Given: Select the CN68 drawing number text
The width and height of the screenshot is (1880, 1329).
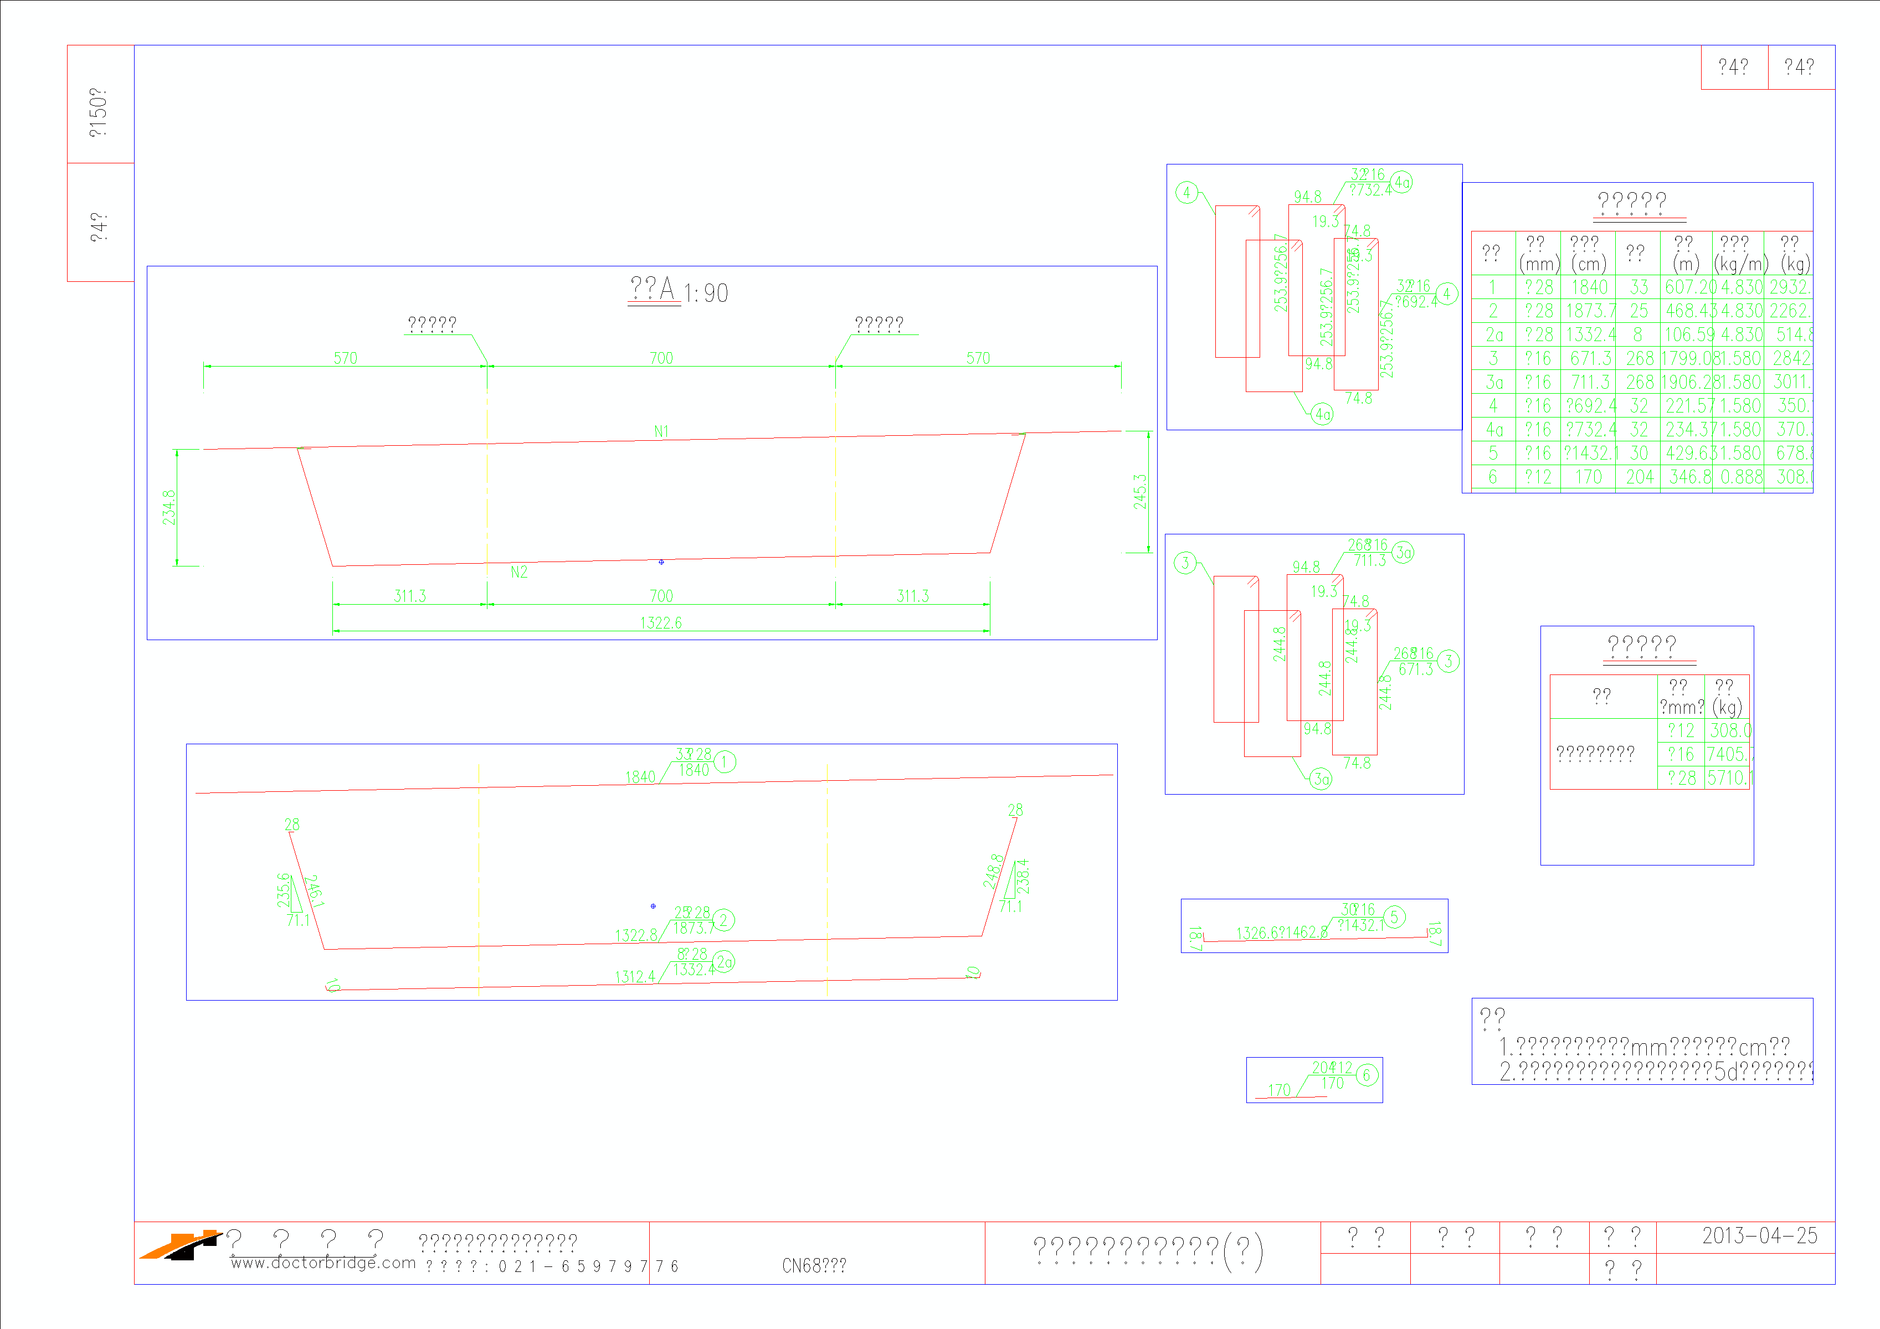Looking at the screenshot, I should (814, 1266).
